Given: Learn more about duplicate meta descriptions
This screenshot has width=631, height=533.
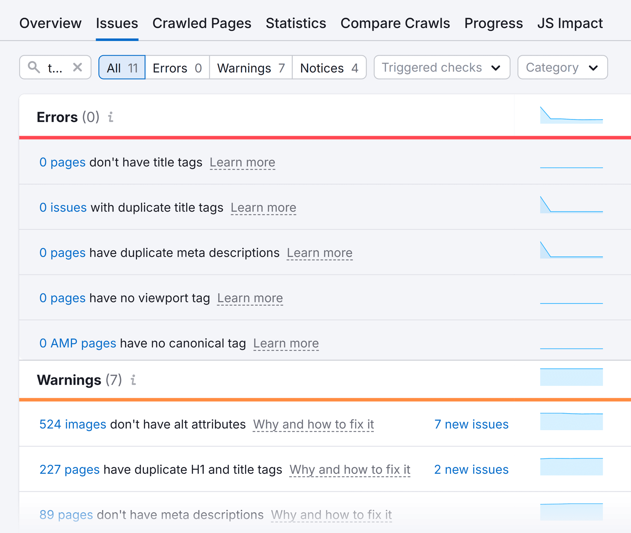Looking at the screenshot, I should (320, 253).
